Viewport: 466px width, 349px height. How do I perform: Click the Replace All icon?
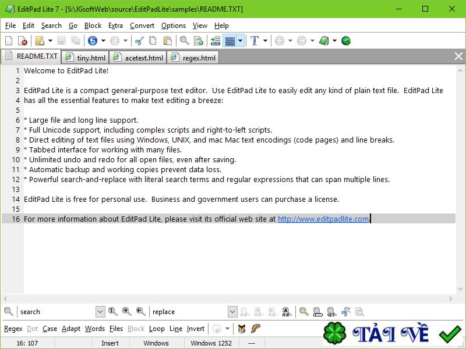(286, 312)
